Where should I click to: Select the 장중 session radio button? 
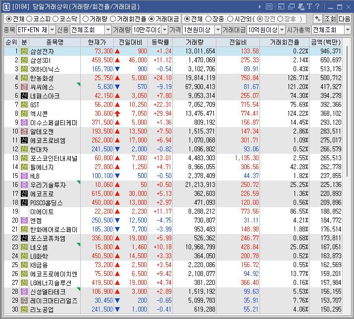click(208, 19)
